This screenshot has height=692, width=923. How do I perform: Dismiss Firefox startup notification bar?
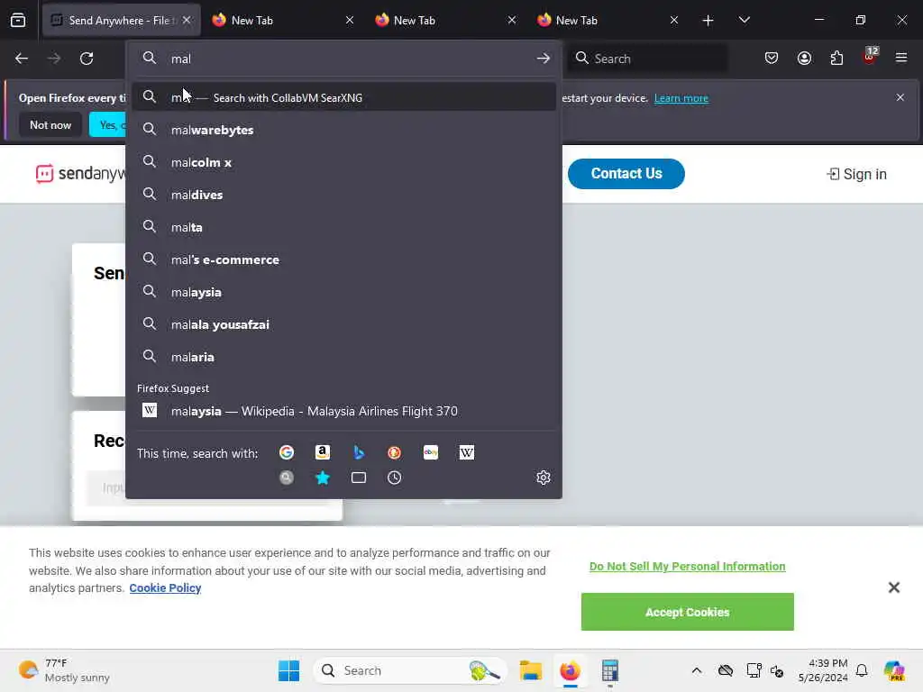(x=900, y=97)
